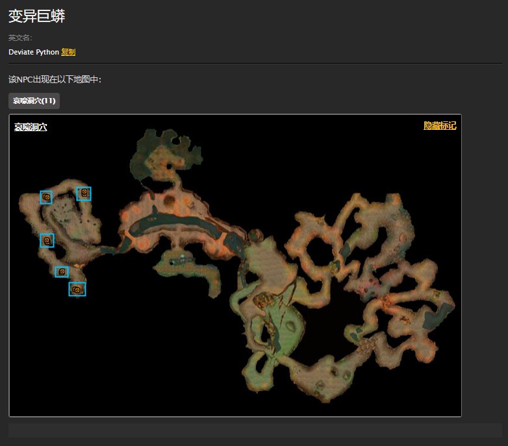This screenshot has width=508, height=446.
Task: Select the second-lowest python spawn marker
Action: [x=62, y=271]
